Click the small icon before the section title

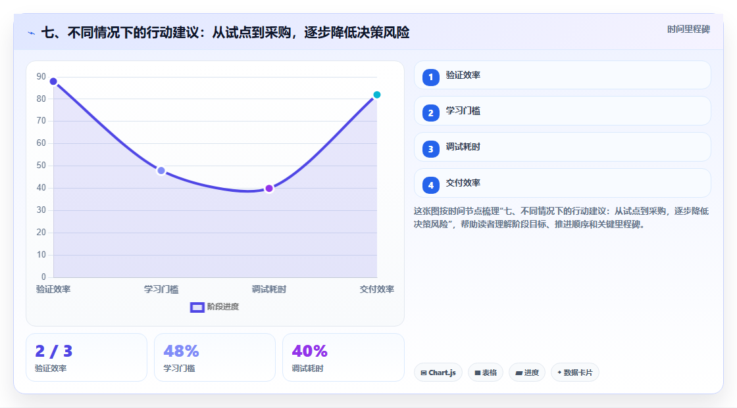point(31,33)
